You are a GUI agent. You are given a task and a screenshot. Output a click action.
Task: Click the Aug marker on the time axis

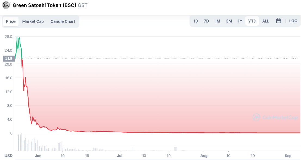coord(204,156)
